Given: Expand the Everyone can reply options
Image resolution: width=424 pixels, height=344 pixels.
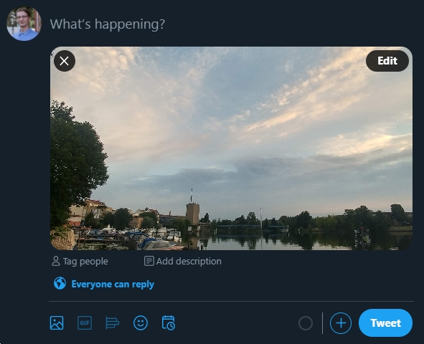Looking at the screenshot, I should (x=113, y=284).
